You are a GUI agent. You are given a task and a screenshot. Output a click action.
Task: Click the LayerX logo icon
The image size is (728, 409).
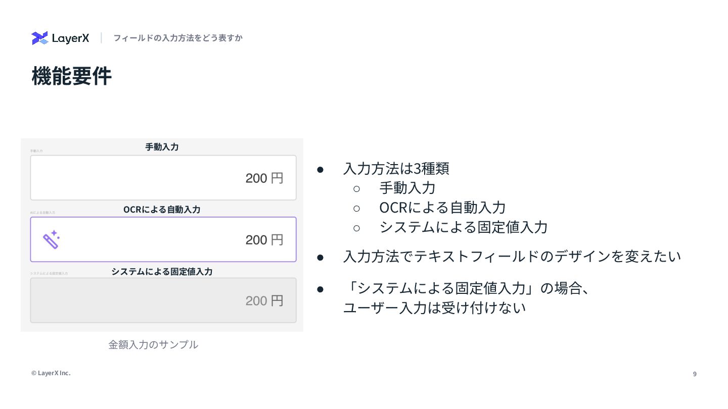(39, 38)
